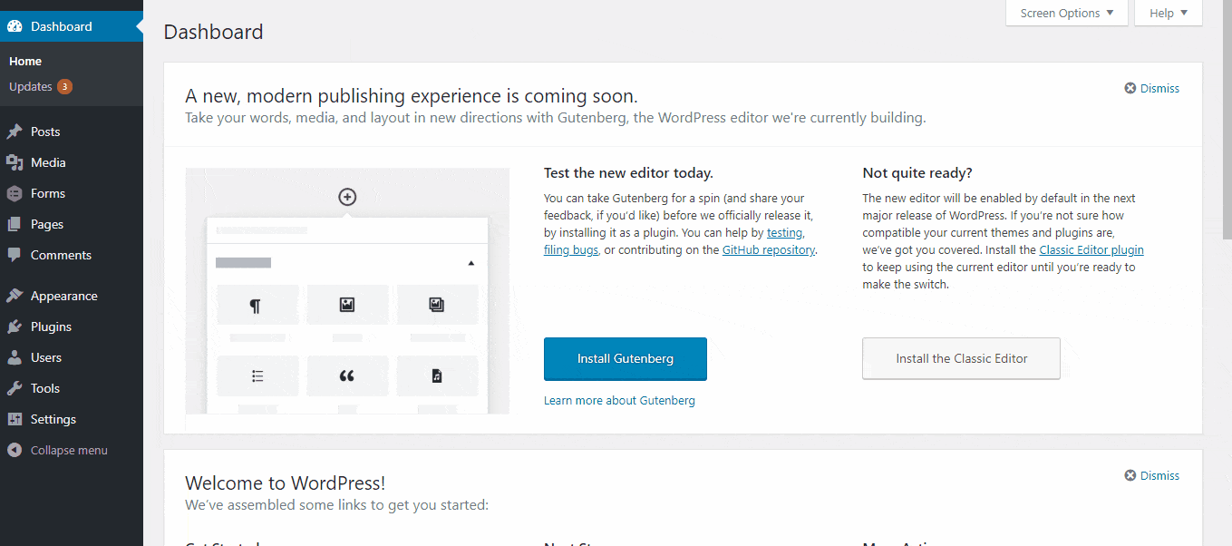Viewport: 1232px width, 546px height.
Task: Click the Media icon in sidebar
Action: (15, 162)
